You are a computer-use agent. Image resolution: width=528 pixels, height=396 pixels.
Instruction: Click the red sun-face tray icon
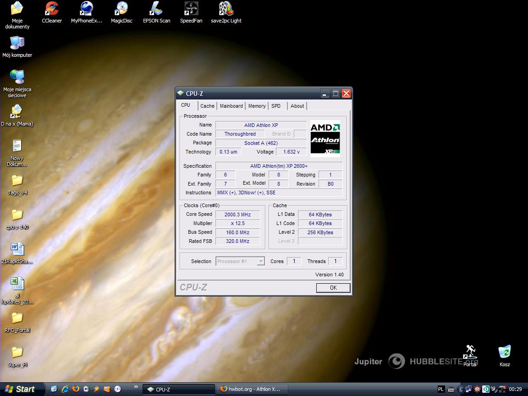[477, 389]
